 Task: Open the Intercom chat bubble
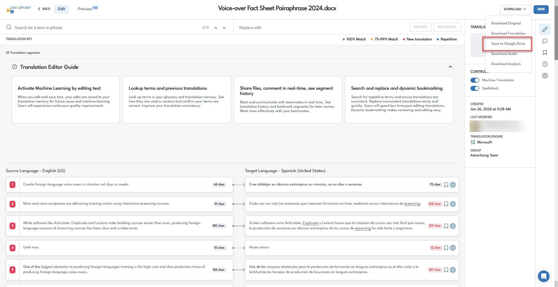pyautogui.click(x=544, y=276)
